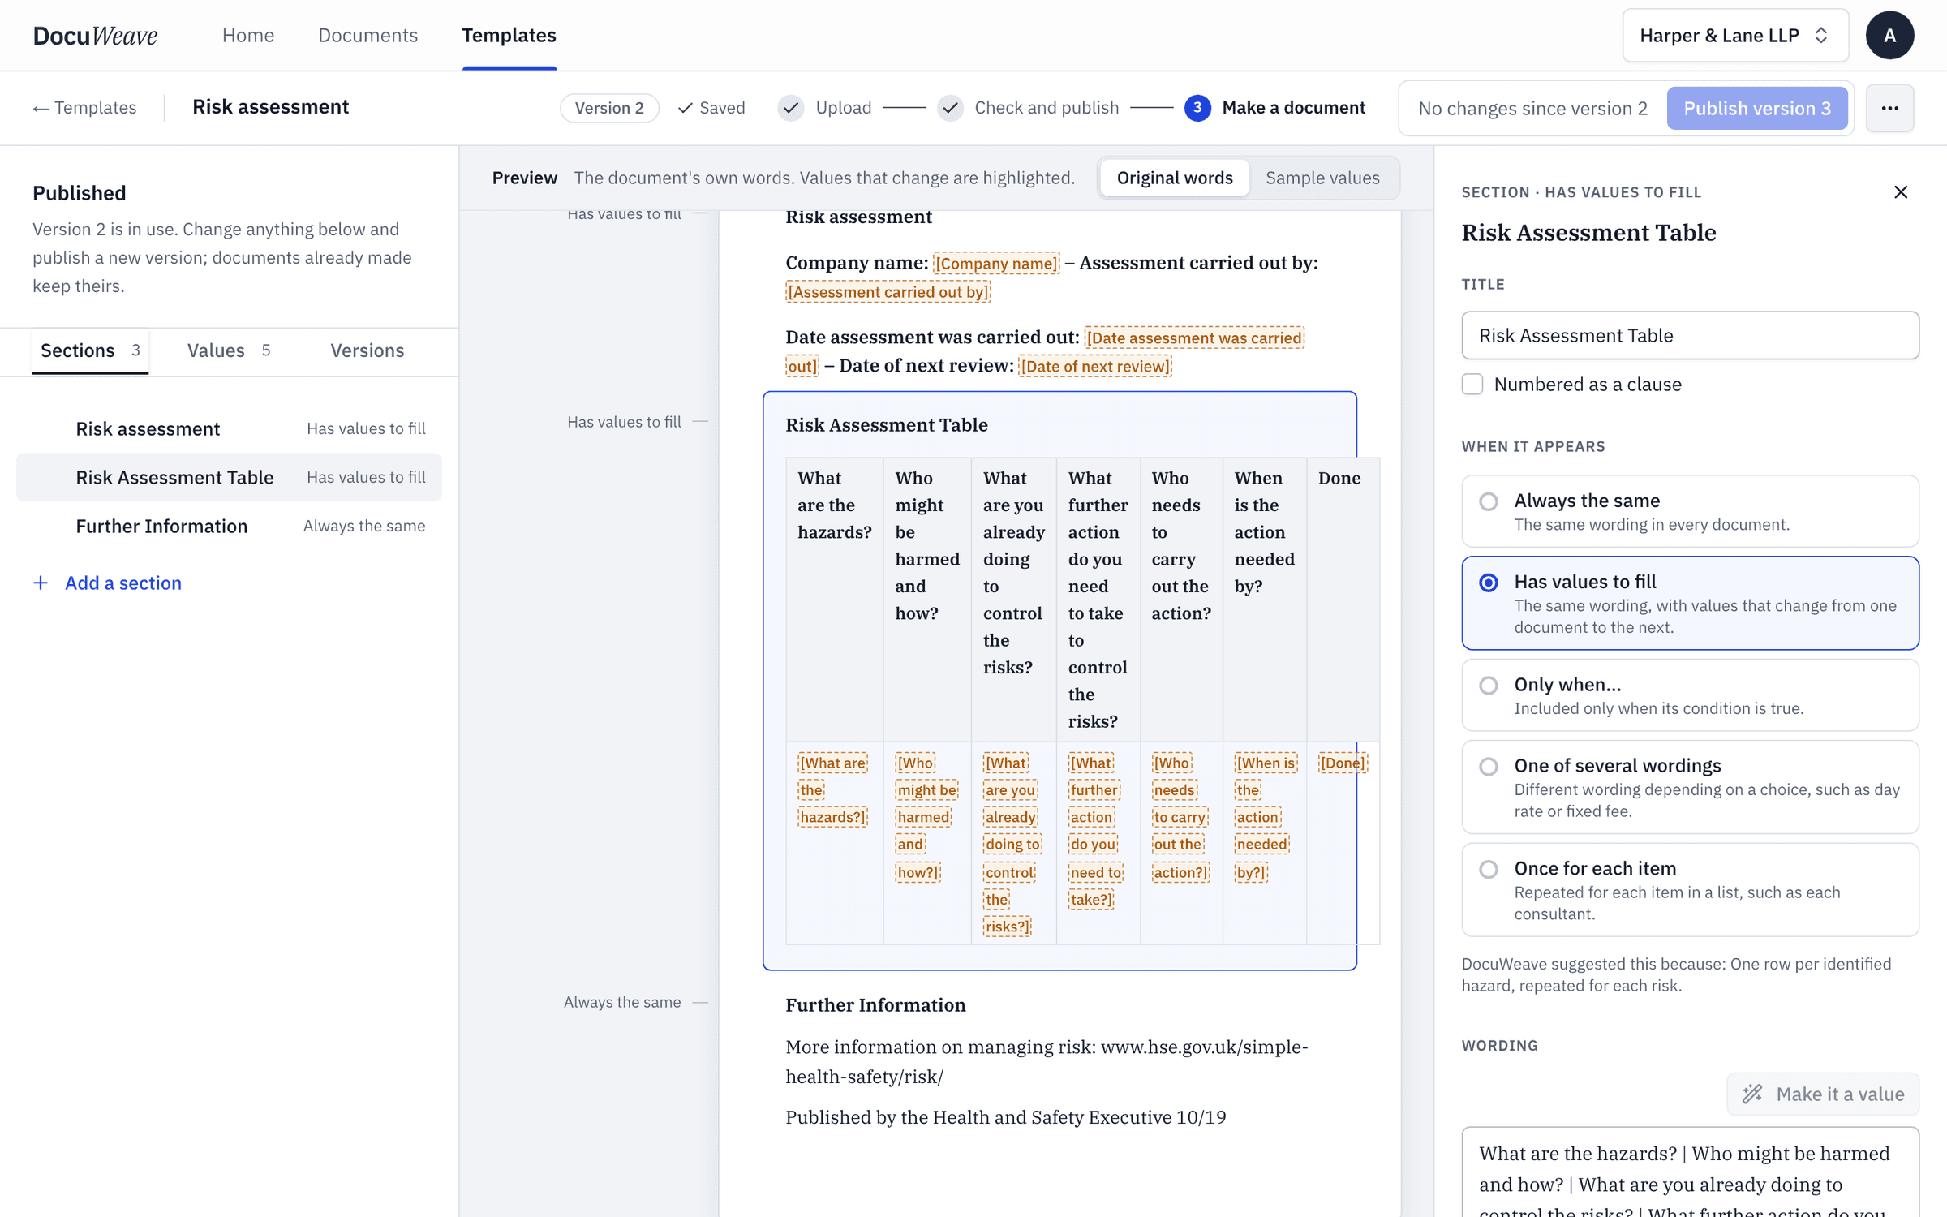The width and height of the screenshot is (1947, 1217).
Task: Select the Has values to fill option
Action: coord(1690,603)
